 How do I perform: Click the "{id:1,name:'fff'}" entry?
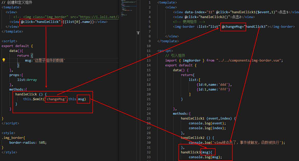213,90
